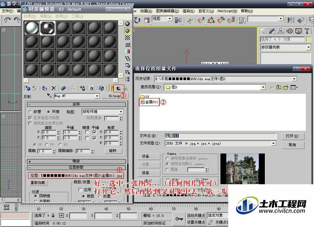314x227 pixels.
Task: Toggle 使用真实世界比例 checkbox
Action: 30,123
